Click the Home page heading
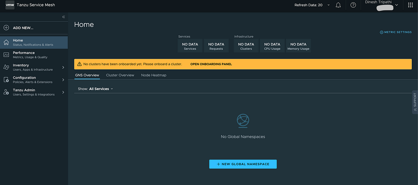This screenshot has width=418, height=185. tap(84, 24)
